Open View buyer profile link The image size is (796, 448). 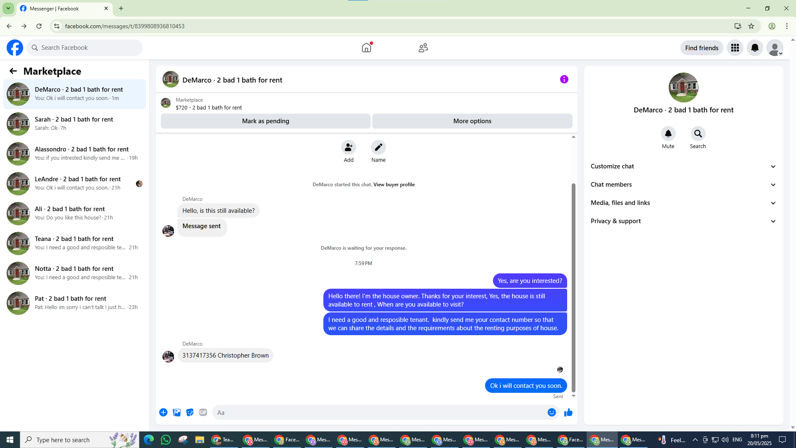pos(393,185)
